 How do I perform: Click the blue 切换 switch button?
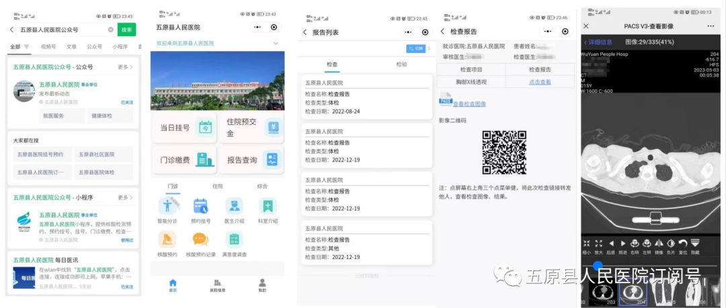[x=416, y=48]
